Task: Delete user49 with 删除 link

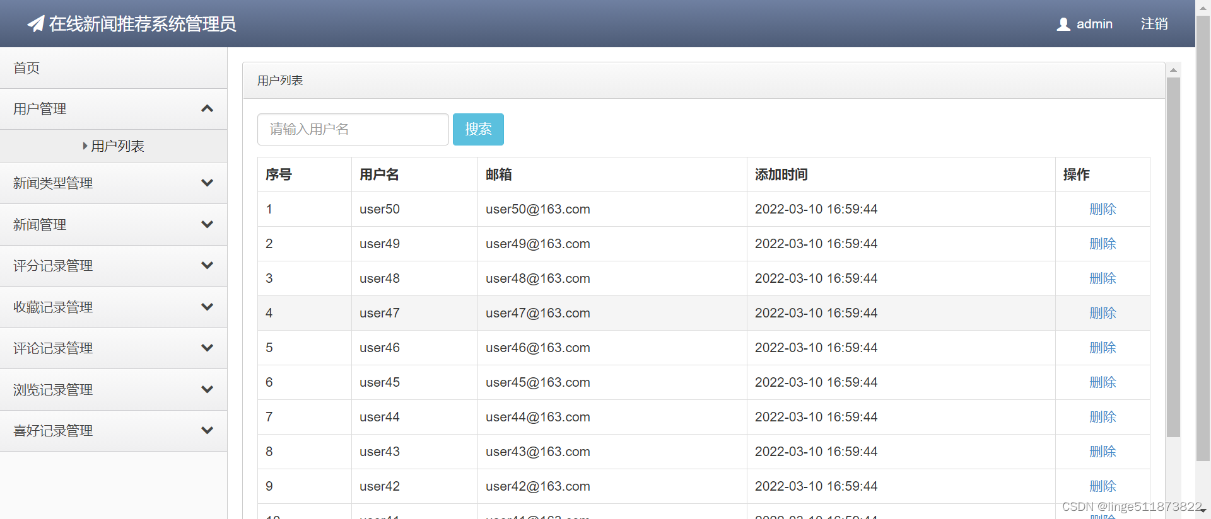Action: 1103,244
